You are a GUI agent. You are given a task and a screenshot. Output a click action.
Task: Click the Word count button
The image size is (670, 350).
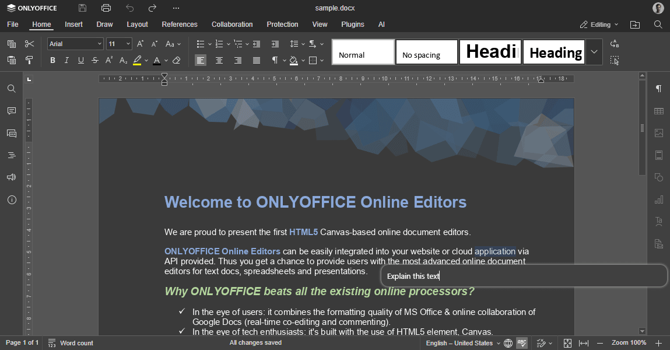point(71,343)
